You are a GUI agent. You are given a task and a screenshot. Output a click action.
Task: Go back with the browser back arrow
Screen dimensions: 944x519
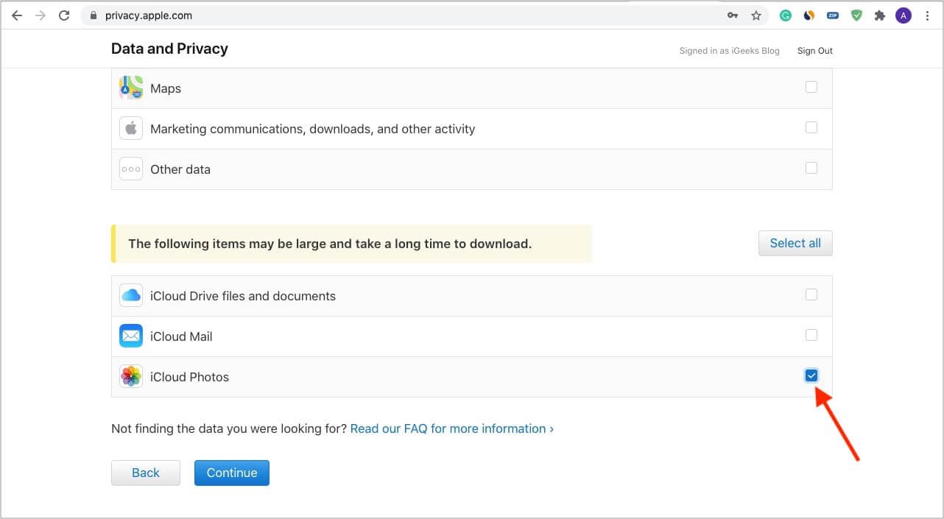[x=17, y=15]
